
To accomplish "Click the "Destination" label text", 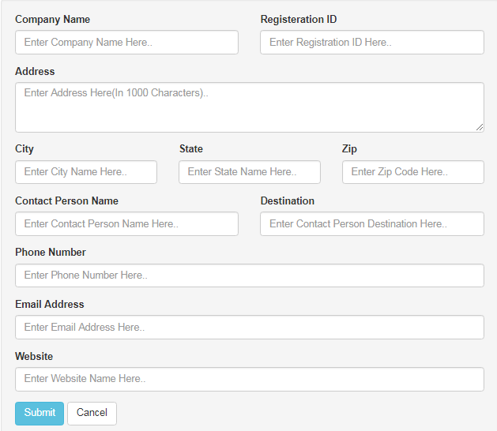I will tap(288, 201).
